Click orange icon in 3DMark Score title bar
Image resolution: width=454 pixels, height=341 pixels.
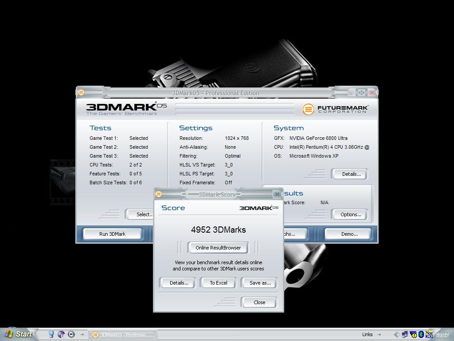tap(159, 194)
